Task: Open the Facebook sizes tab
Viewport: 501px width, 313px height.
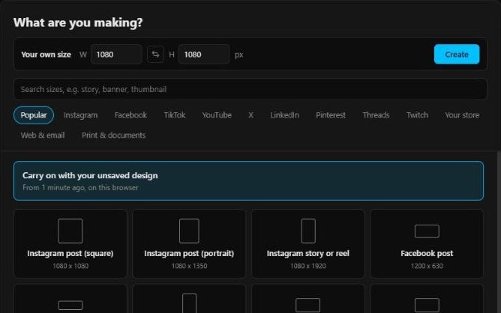Action: point(130,115)
